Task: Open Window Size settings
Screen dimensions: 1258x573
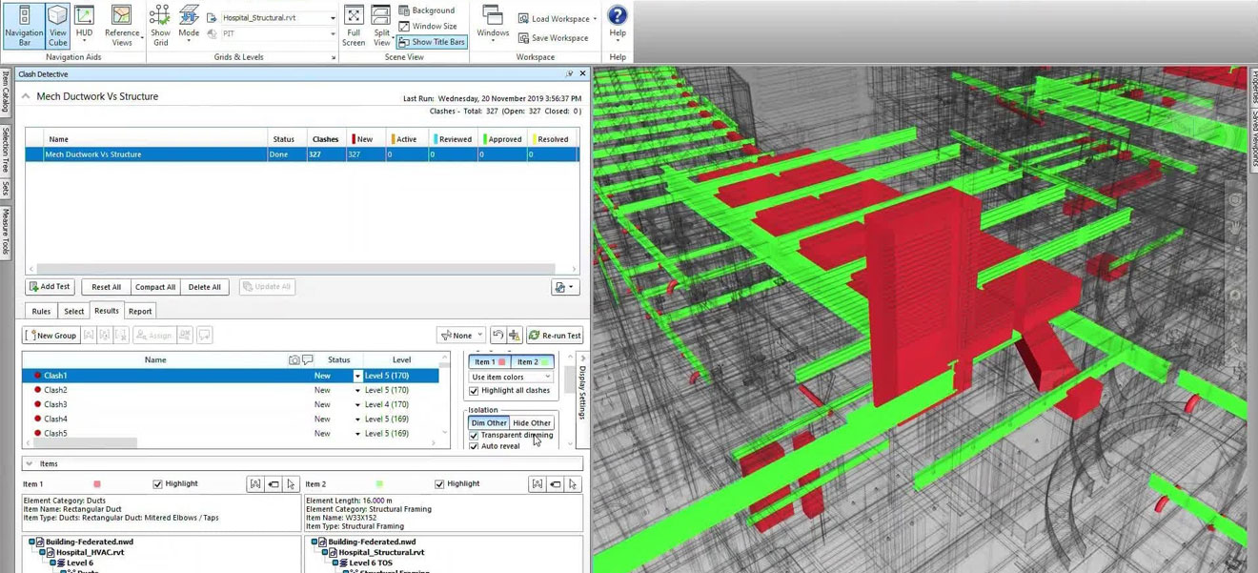Action: tap(427, 26)
